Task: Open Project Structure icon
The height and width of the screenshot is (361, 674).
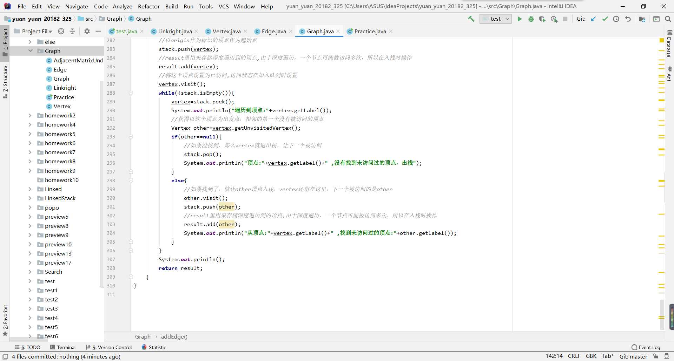Action: click(642, 19)
